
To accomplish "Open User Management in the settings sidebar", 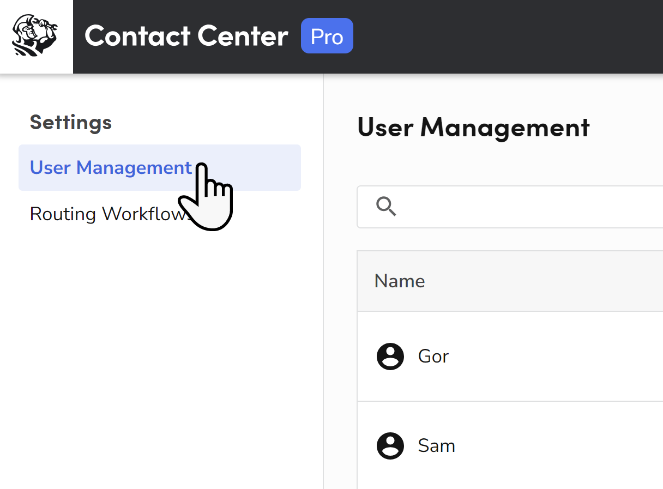I will pyautogui.click(x=160, y=167).
